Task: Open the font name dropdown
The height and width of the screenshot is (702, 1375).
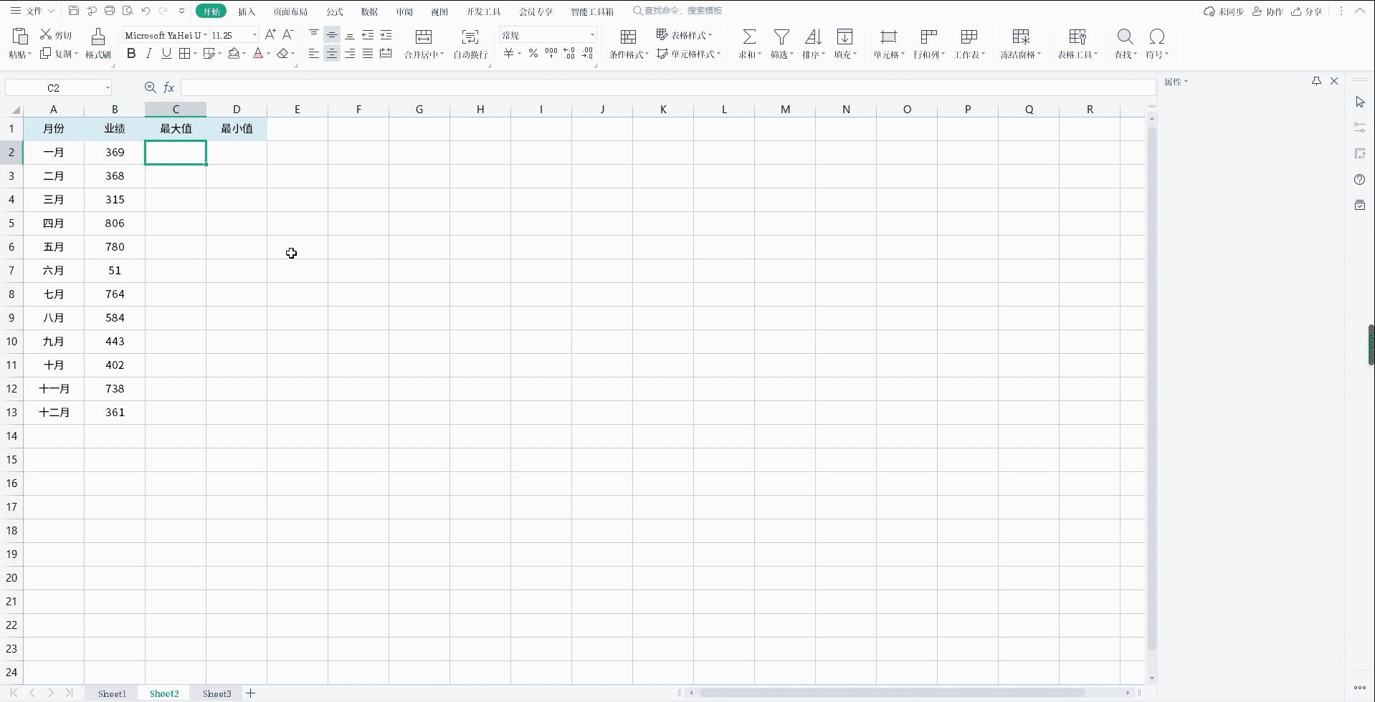Action: [x=206, y=35]
